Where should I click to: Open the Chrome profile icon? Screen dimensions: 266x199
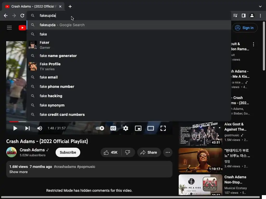click(x=252, y=16)
